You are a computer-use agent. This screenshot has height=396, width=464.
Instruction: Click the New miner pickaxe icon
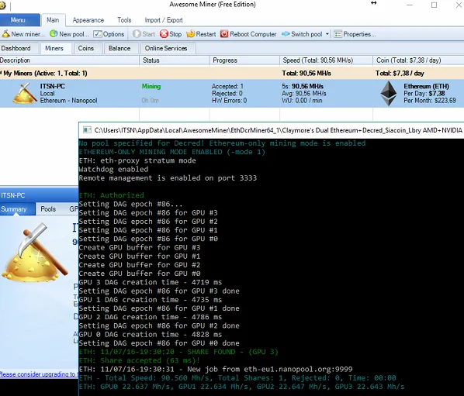point(5,33)
